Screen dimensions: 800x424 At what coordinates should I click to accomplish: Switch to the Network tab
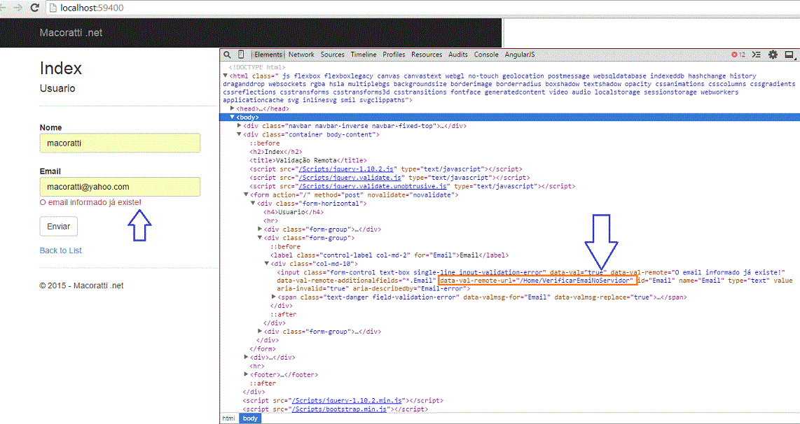[x=301, y=55]
